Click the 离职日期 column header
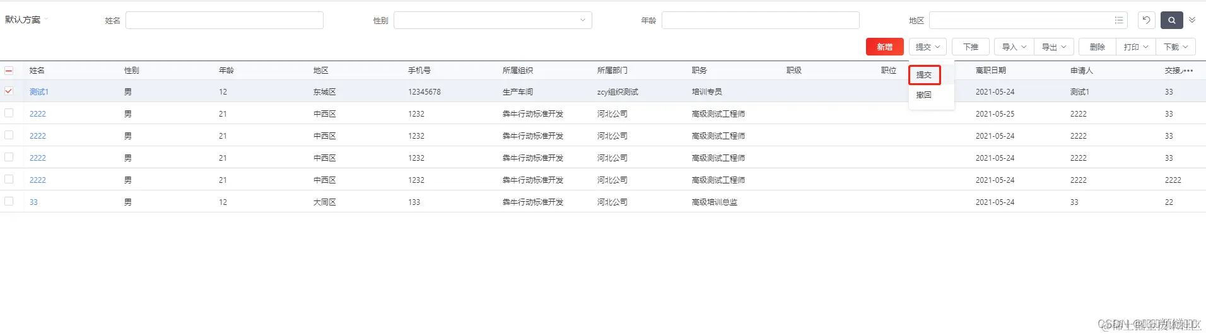Screen dimensions: 1206x336 click(991, 71)
